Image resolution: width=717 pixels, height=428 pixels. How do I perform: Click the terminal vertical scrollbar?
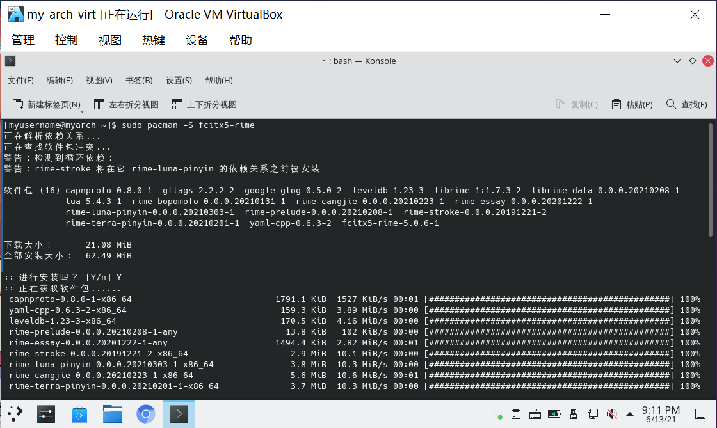(713, 179)
